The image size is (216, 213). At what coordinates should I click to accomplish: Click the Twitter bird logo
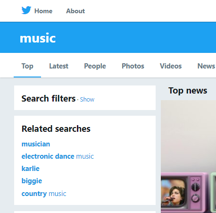coord(26,10)
